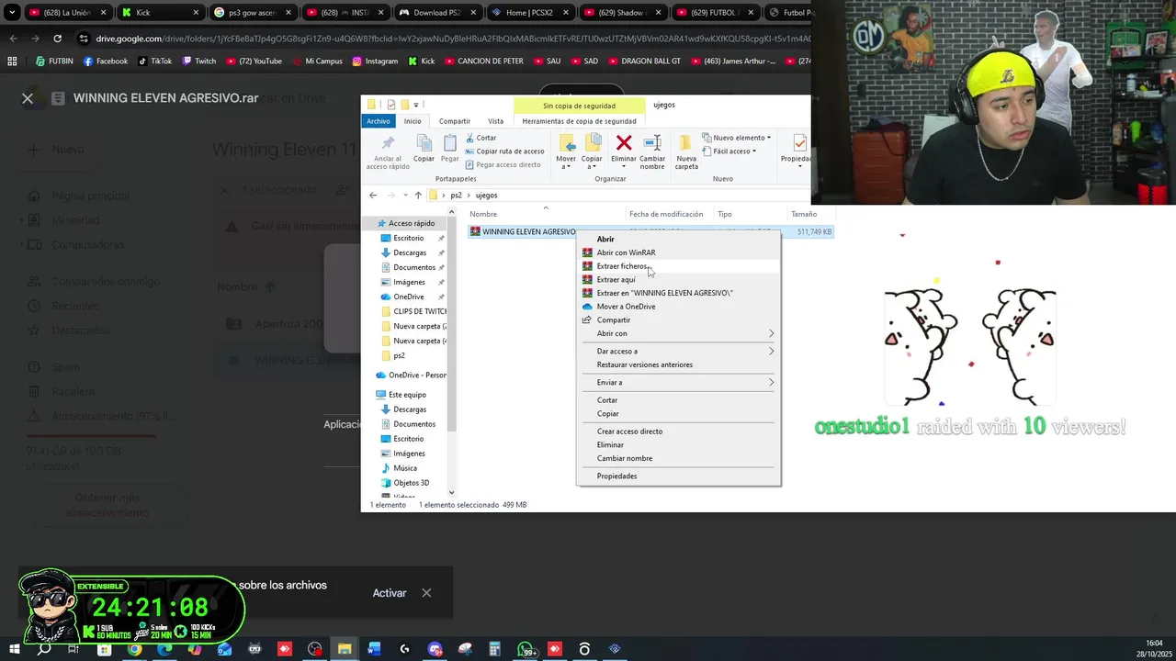Click Explorer up-folder arrow
Image resolution: width=1176 pixels, height=661 pixels.
pyautogui.click(x=418, y=195)
